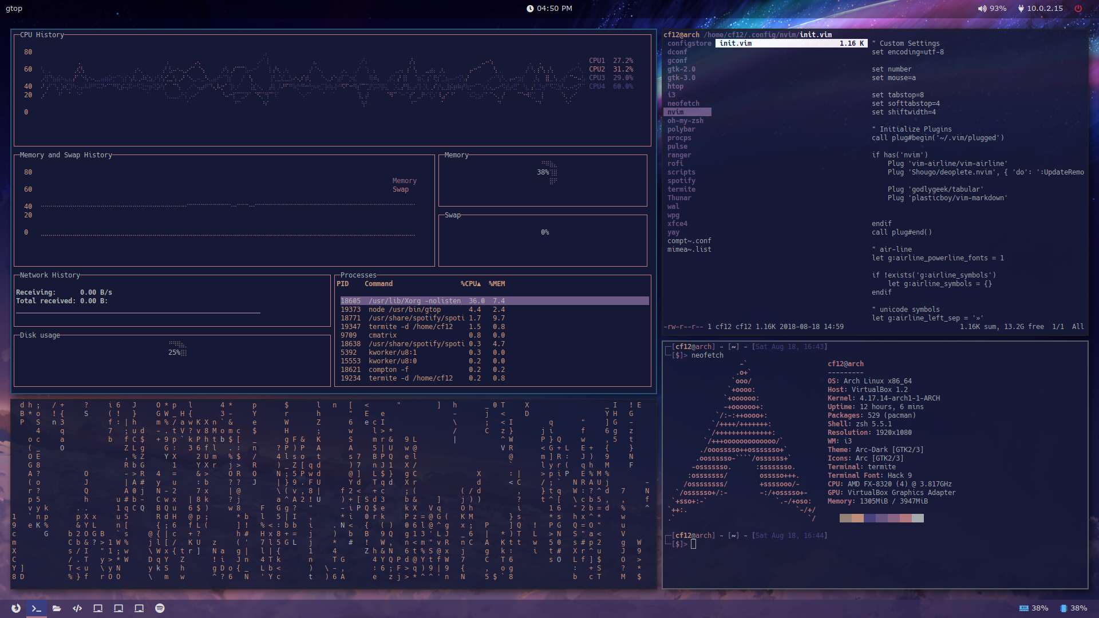Click the volume speaker icon

[x=982, y=9]
